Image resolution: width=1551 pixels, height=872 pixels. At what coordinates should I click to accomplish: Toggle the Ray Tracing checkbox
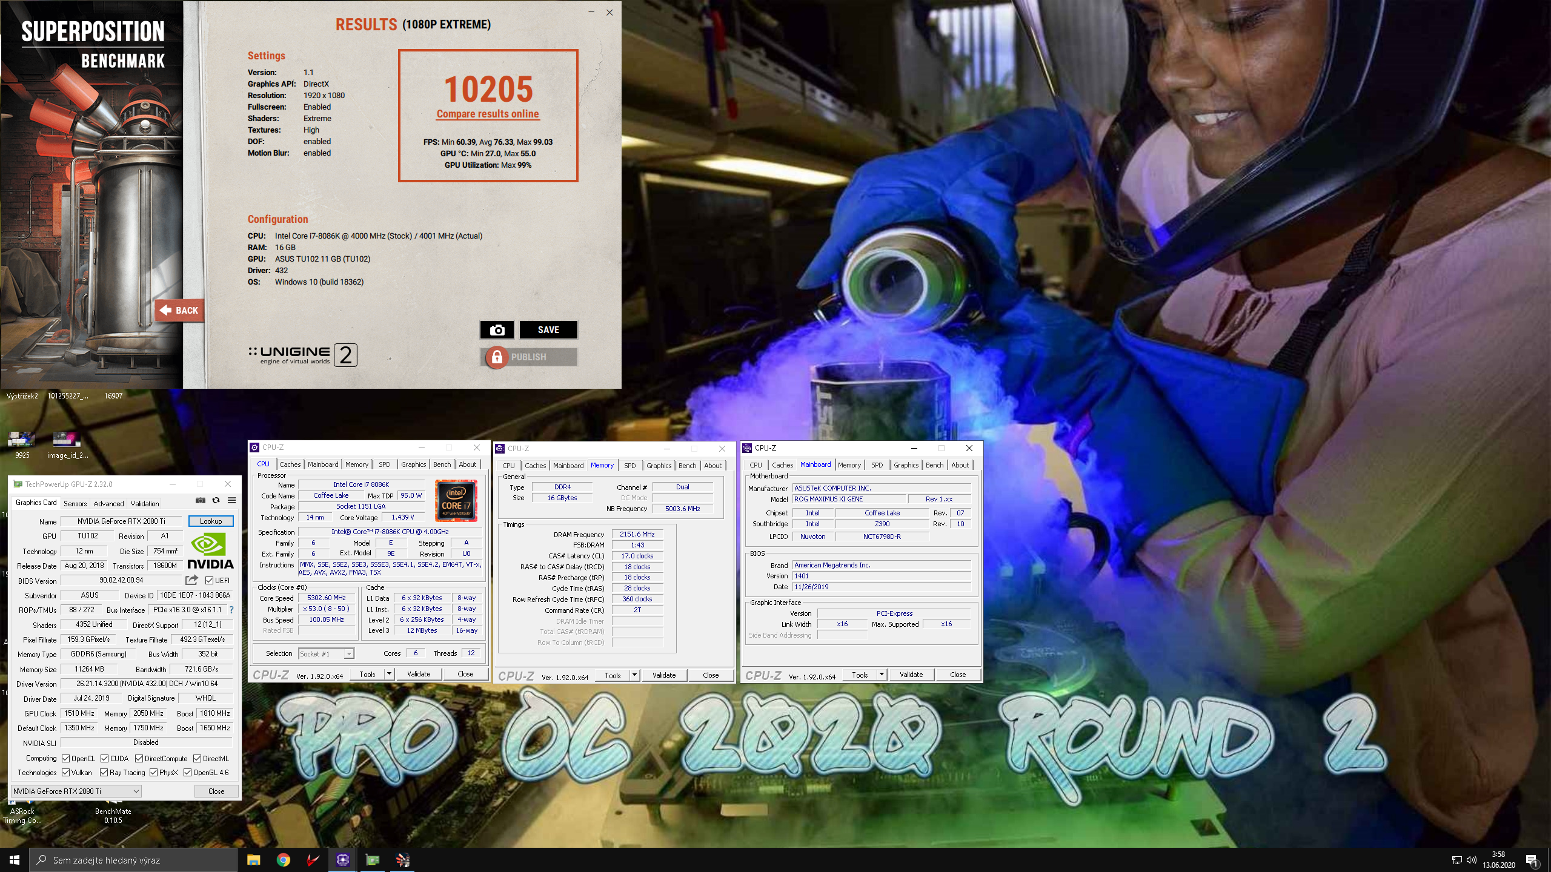click(x=104, y=773)
